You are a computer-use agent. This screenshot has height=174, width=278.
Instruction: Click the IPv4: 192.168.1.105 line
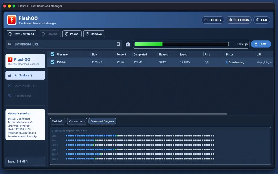click(x=19, y=129)
